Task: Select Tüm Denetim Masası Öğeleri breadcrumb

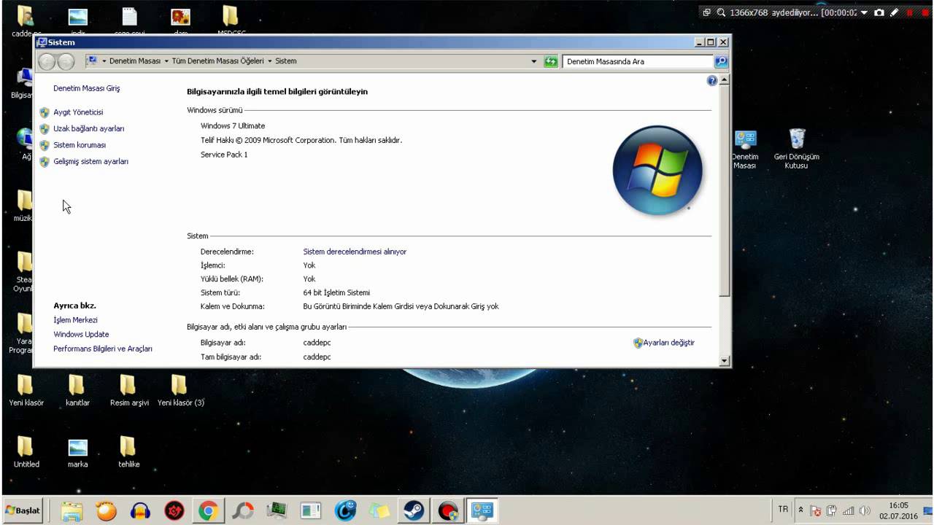Action: 218,61
